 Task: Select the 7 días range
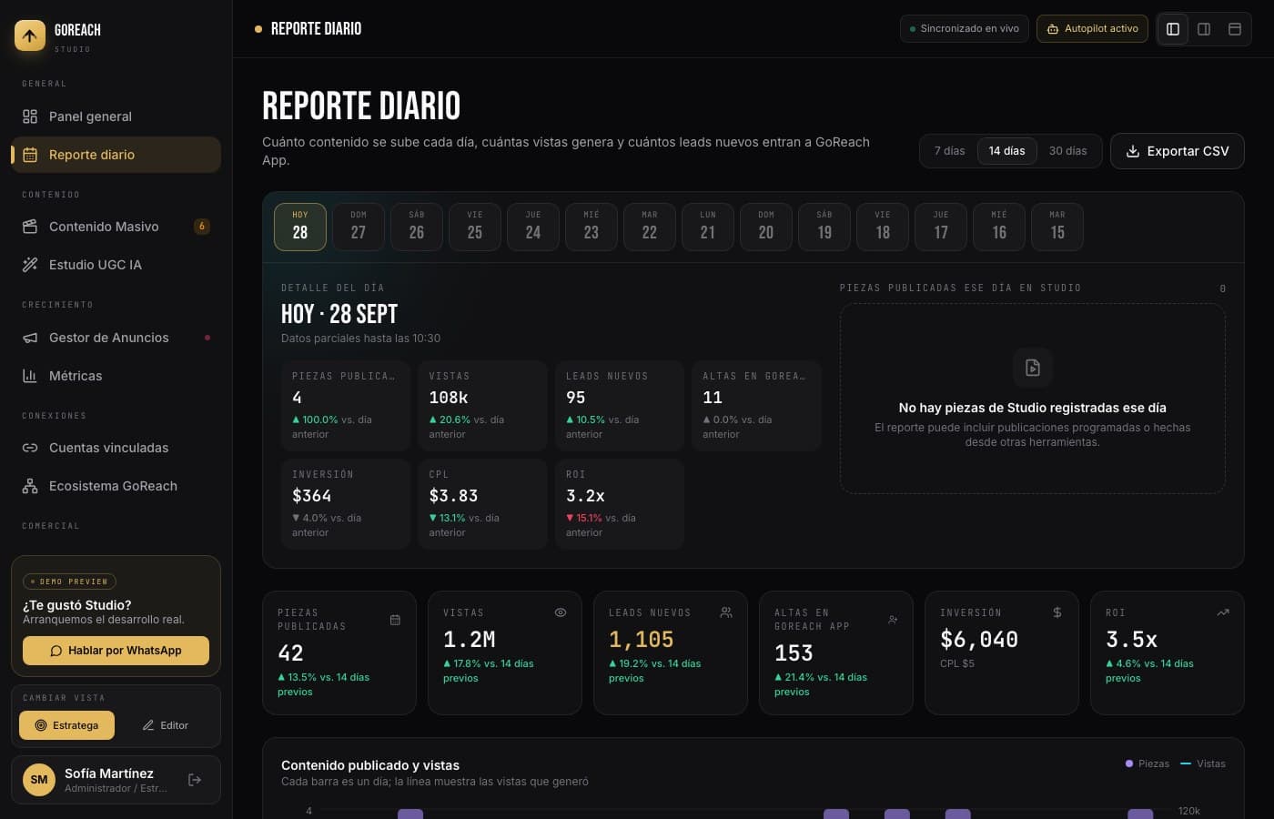(x=949, y=151)
